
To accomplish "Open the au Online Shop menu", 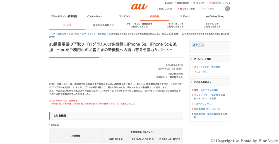I will tap(215, 16).
